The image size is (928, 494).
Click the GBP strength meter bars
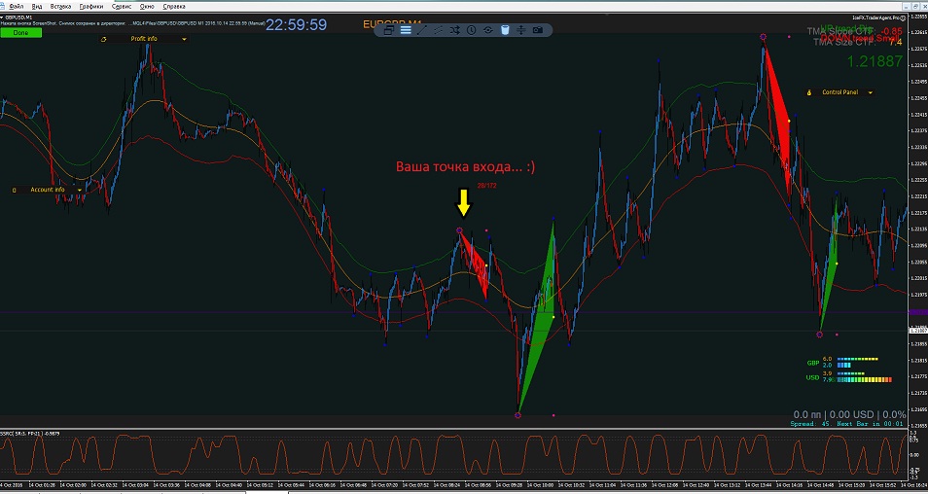(857, 362)
